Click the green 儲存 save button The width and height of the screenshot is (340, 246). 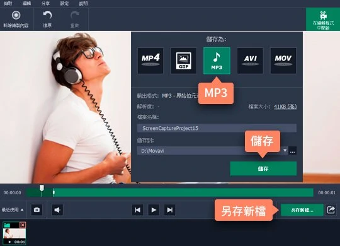point(263,168)
